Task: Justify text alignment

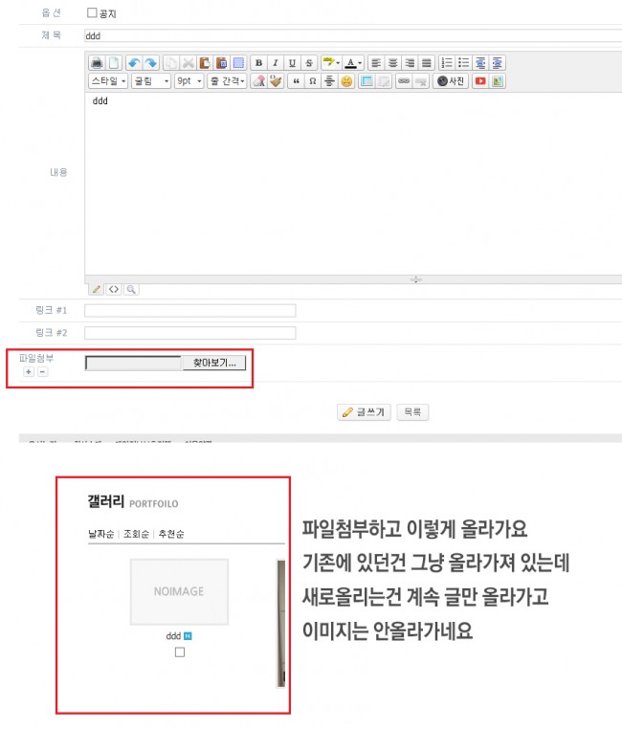Action: (426, 63)
